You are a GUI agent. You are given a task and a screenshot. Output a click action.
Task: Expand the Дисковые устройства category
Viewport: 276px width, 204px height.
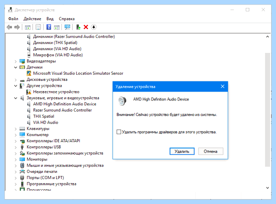coord(16,80)
